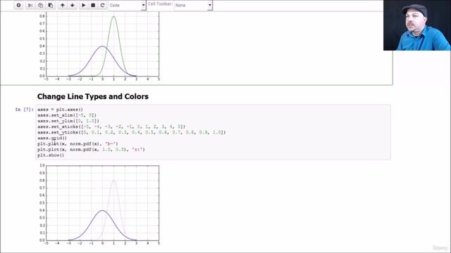Restart the kernel with circular arrow icon
This screenshot has height=253, width=451.
point(102,5)
